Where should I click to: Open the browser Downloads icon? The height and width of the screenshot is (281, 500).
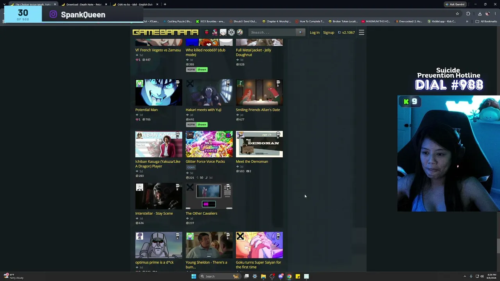point(480,14)
